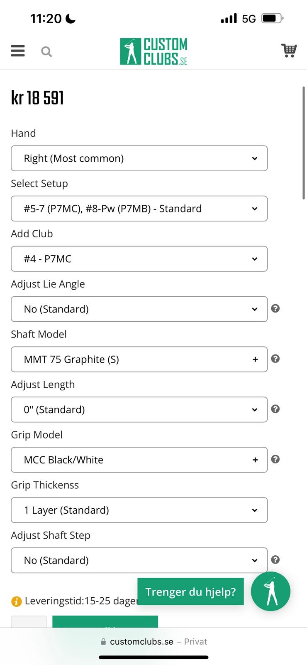The image size is (307, 665).
Task: Open the Hand dropdown
Action: pyautogui.click(x=139, y=158)
